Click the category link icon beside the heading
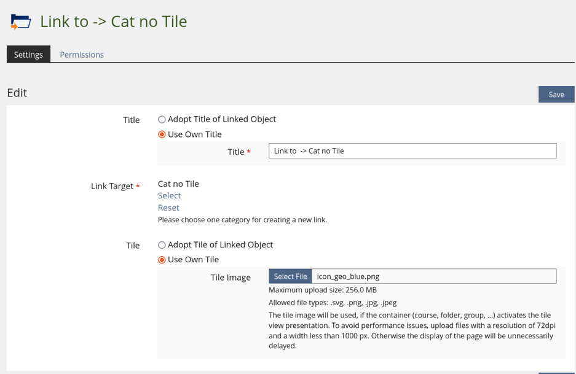 (21, 22)
